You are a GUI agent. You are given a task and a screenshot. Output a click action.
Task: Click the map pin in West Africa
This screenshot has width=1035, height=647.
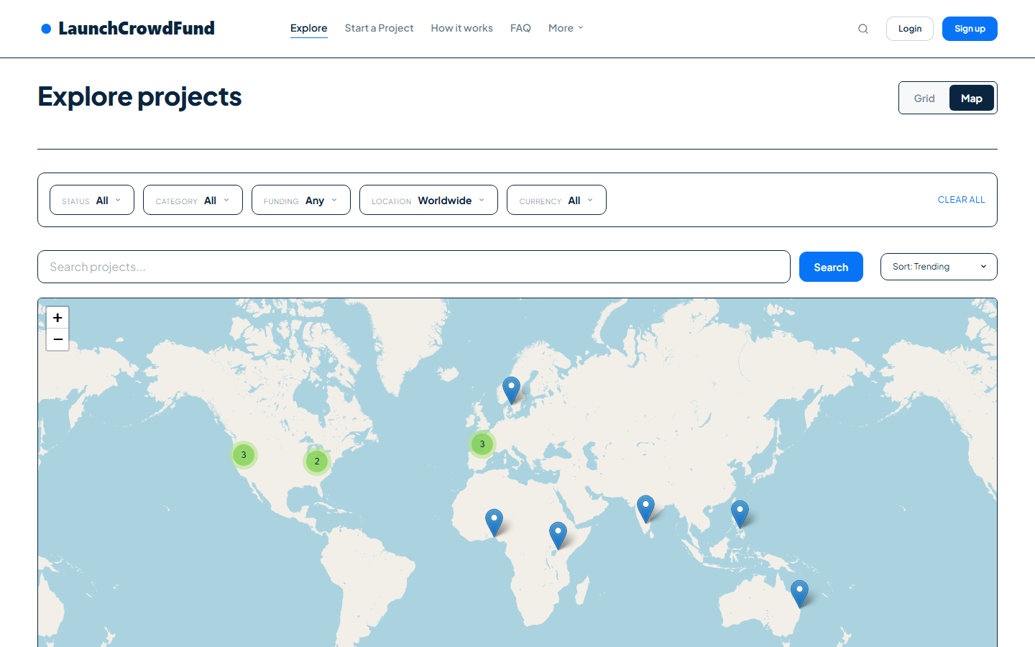(x=494, y=523)
